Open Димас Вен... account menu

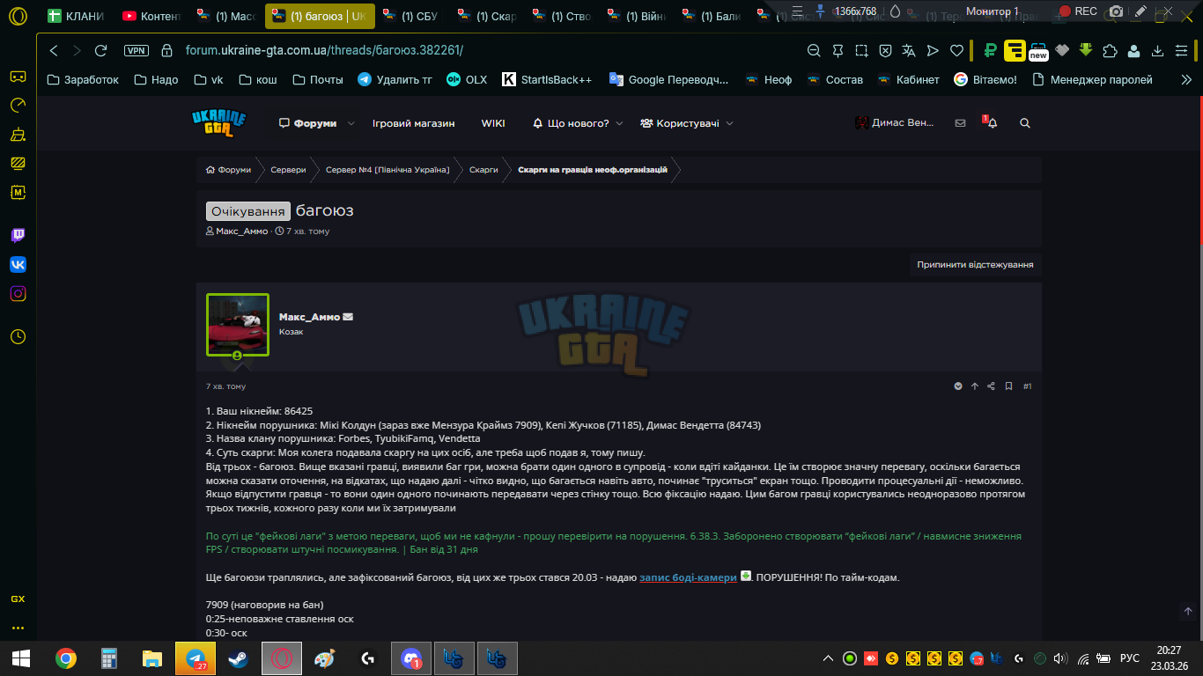(x=895, y=123)
